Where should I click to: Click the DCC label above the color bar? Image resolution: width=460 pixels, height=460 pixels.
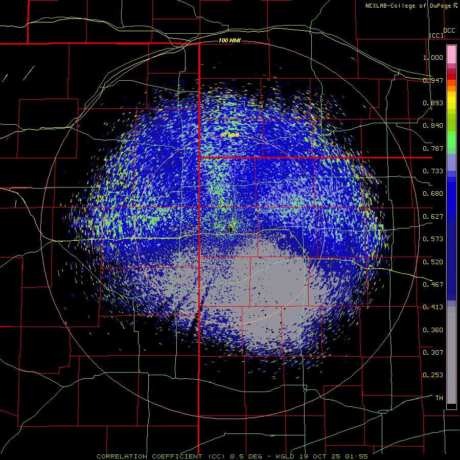pyautogui.click(x=449, y=31)
